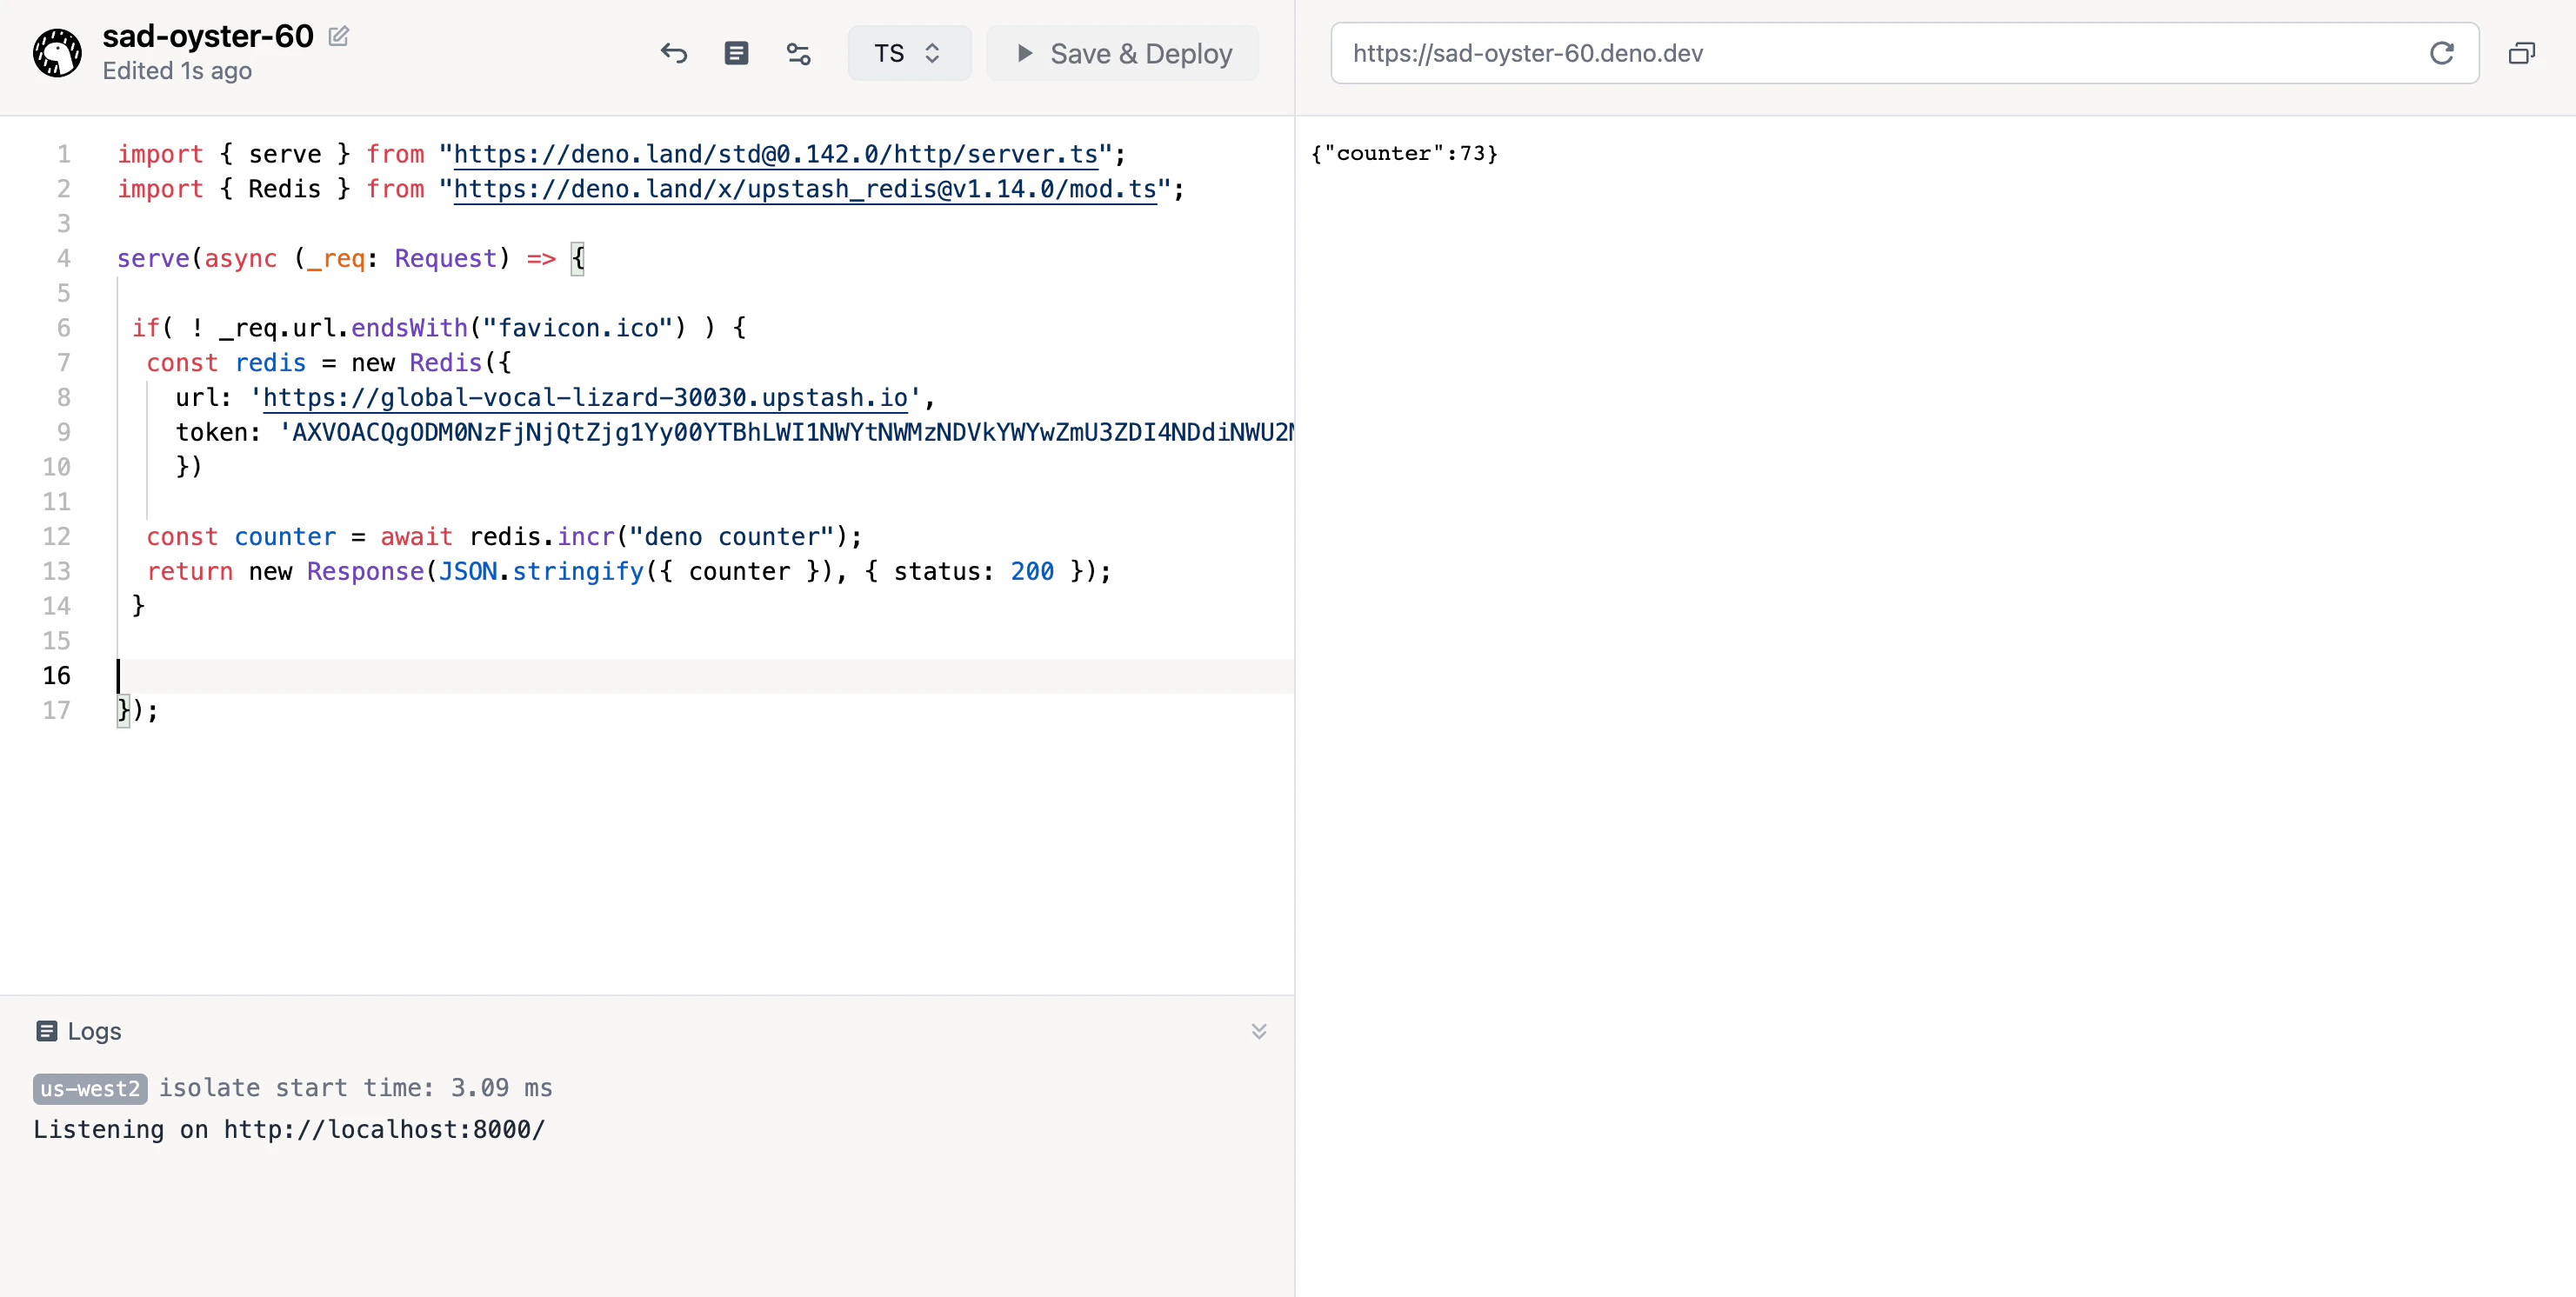
Task: Open the playground settings sliders icon
Action: [798, 53]
